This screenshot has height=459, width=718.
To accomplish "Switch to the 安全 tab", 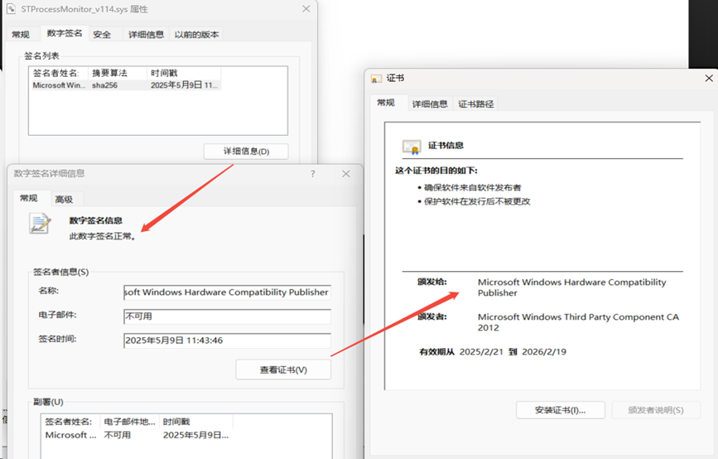I will [102, 34].
